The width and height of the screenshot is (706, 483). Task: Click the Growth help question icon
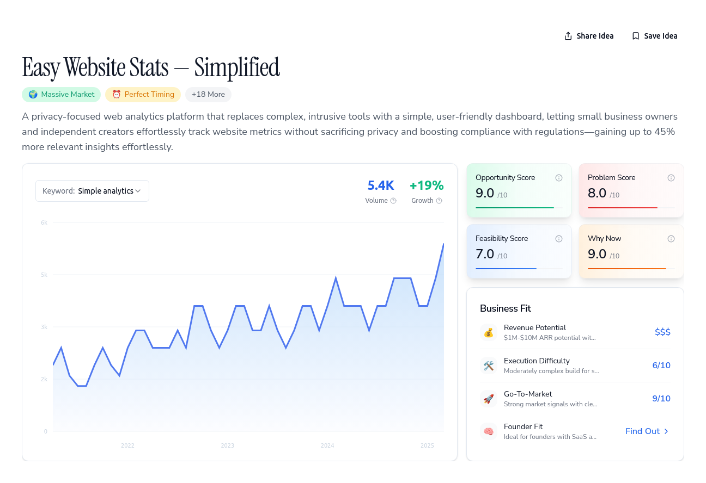point(439,201)
